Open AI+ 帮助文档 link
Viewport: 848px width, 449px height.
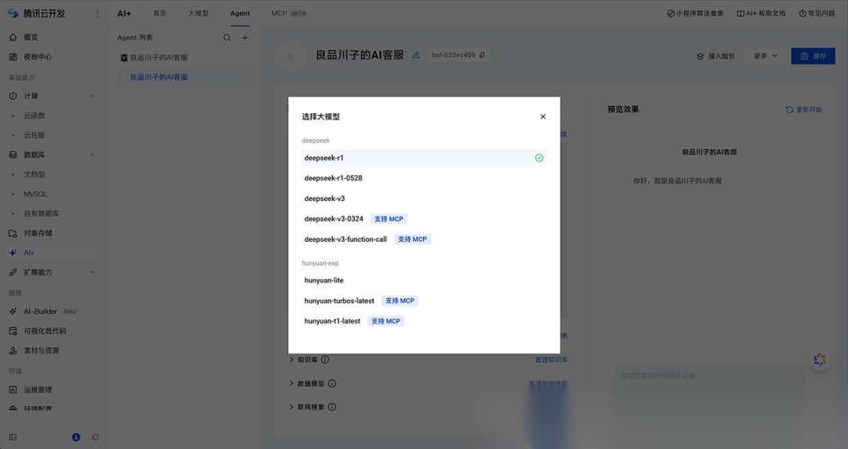pos(761,13)
